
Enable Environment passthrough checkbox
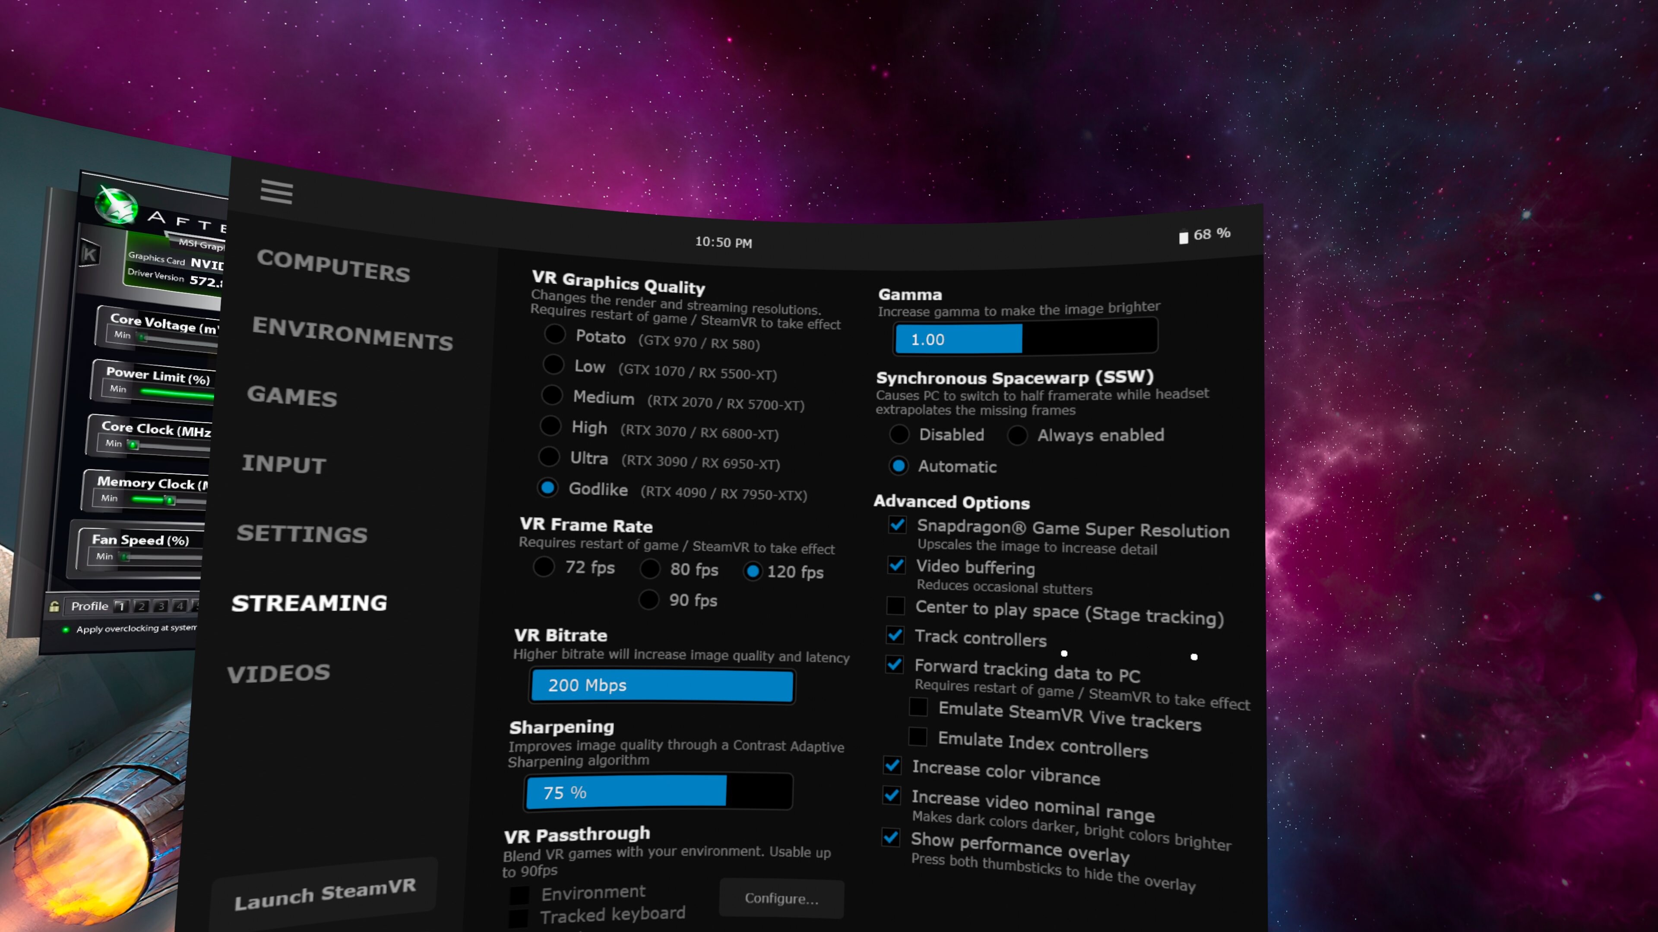(x=519, y=895)
